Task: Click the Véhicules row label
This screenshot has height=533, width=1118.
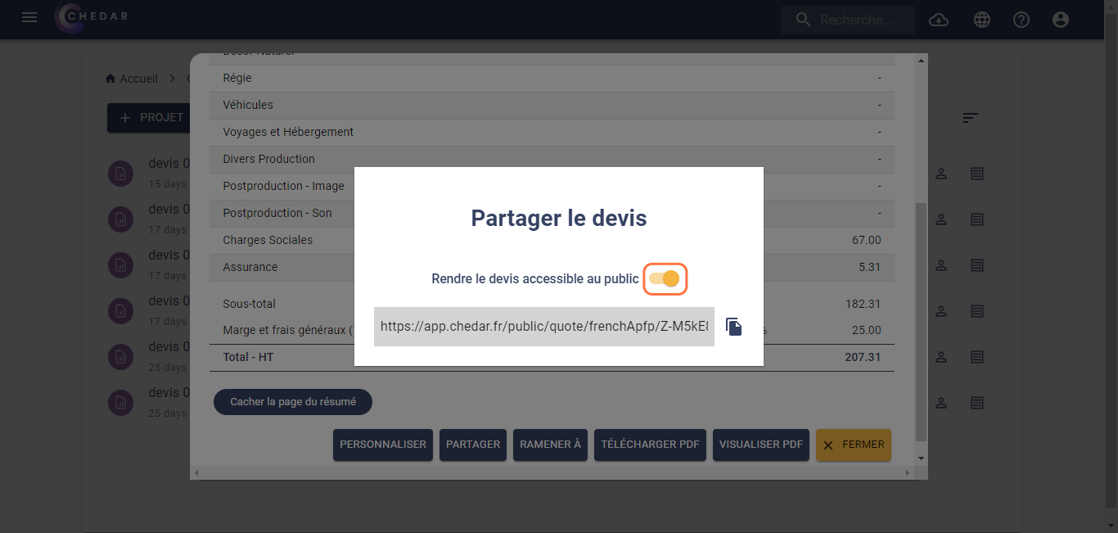Action: (248, 105)
